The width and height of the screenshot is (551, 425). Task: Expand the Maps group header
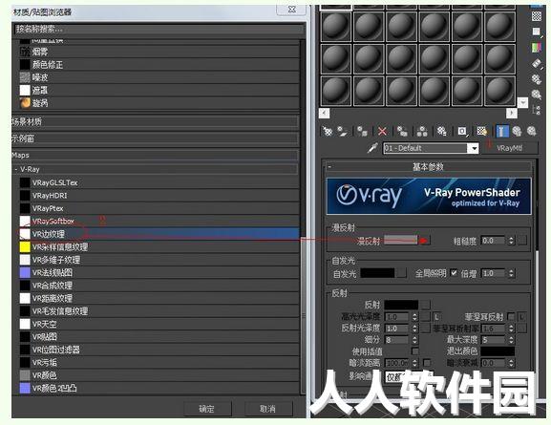pos(155,155)
